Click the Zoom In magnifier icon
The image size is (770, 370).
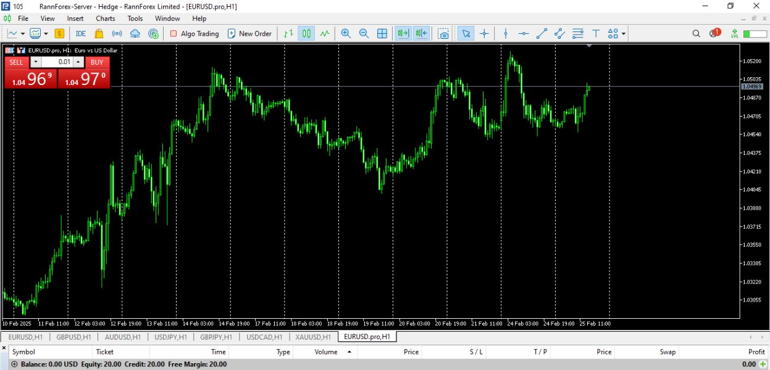(x=346, y=34)
